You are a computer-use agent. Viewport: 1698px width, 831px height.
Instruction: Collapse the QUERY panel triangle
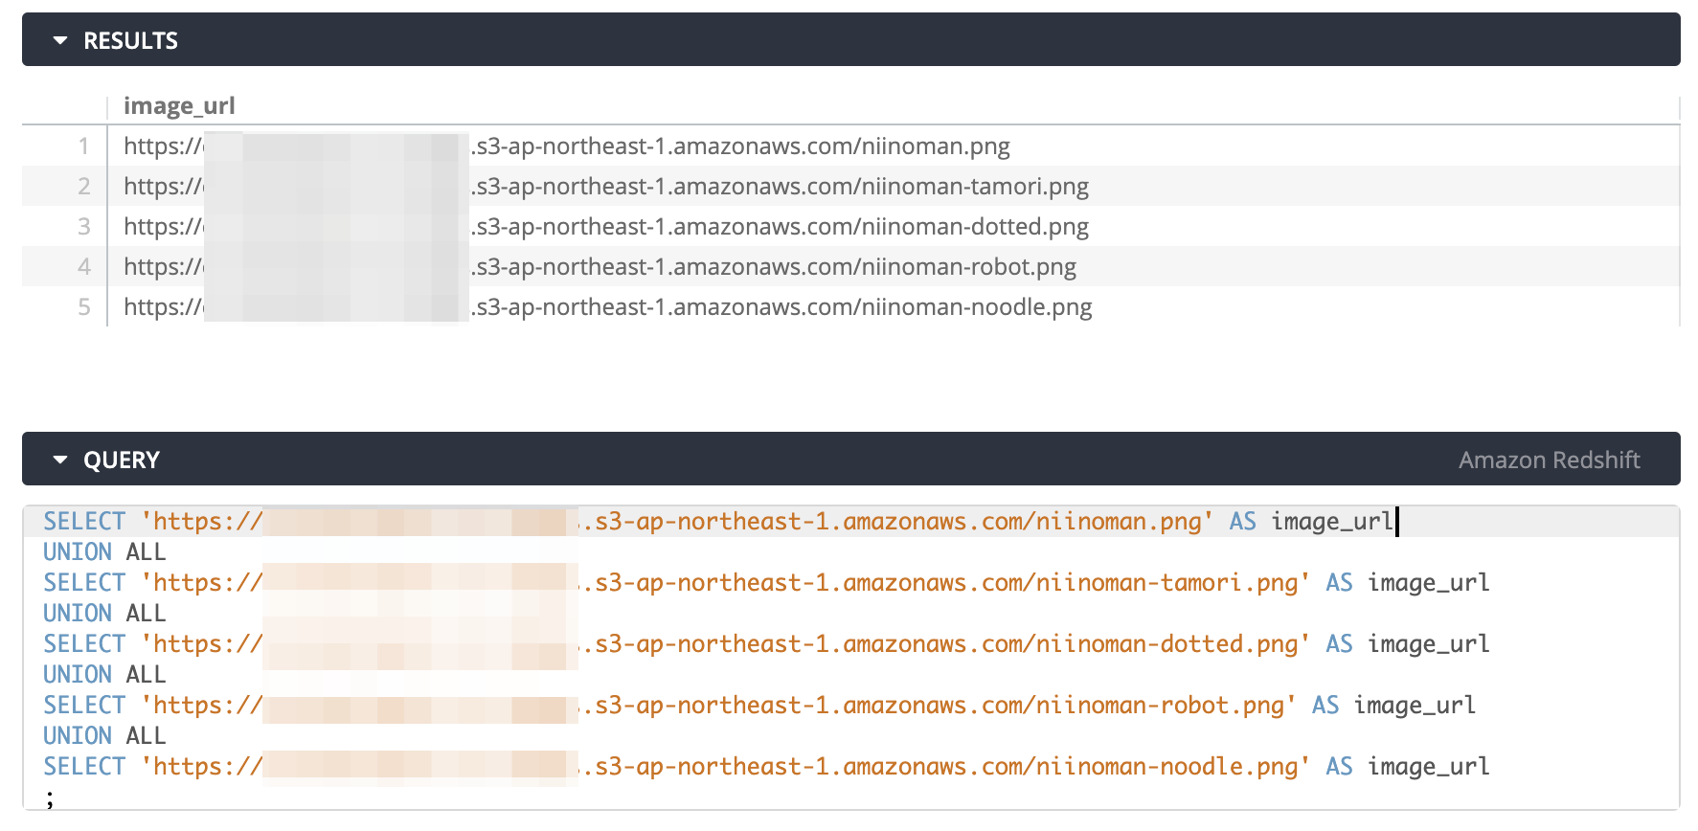[60, 460]
